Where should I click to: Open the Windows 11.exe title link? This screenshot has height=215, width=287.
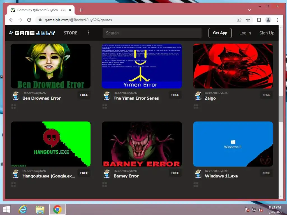pyautogui.click(x=221, y=176)
